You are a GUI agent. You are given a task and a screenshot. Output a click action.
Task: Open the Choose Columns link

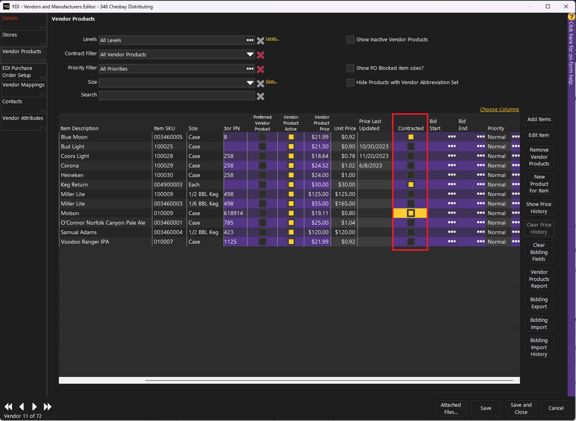coord(499,110)
